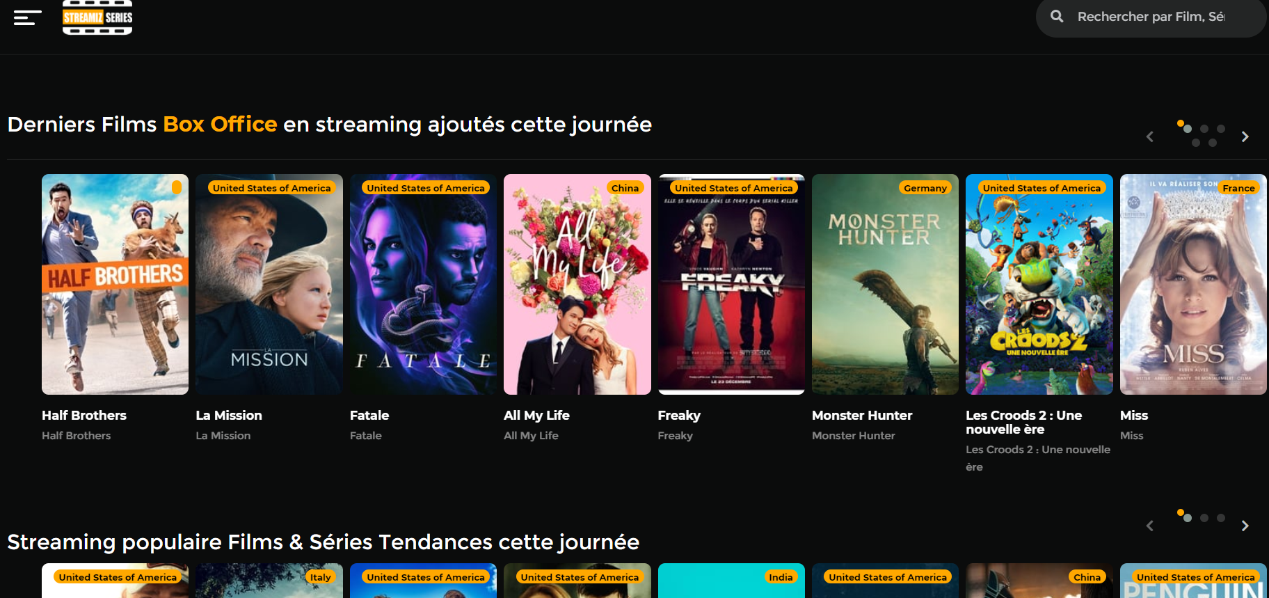Click United States of America badge on Croods 2
The image size is (1269, 598).
(x=1042, y=188)
